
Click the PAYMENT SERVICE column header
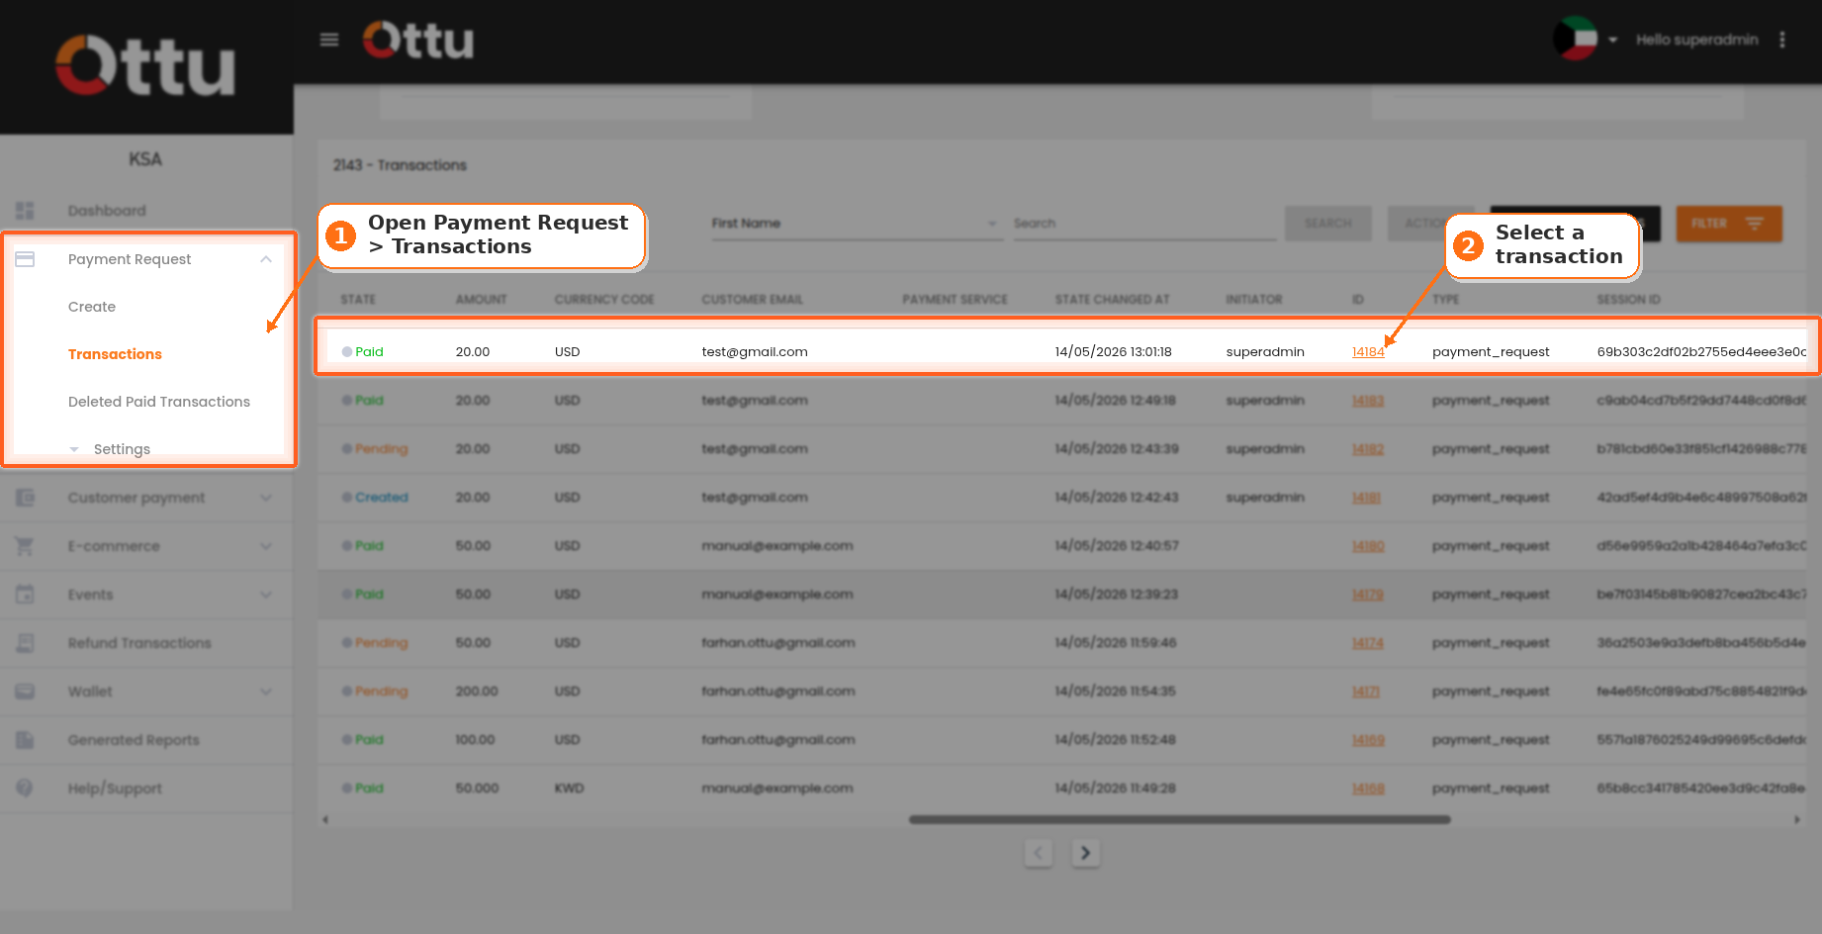(955, 300)
